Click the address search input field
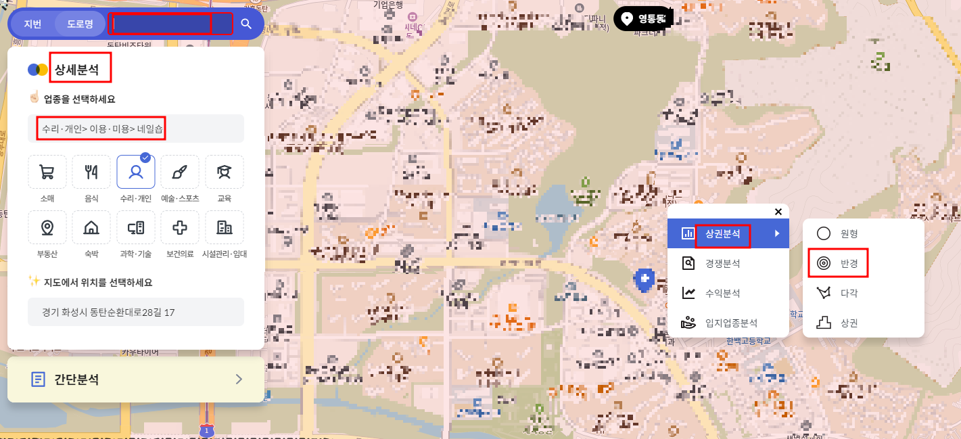Screen dimensions: 961x439 (x=170, y=24)
